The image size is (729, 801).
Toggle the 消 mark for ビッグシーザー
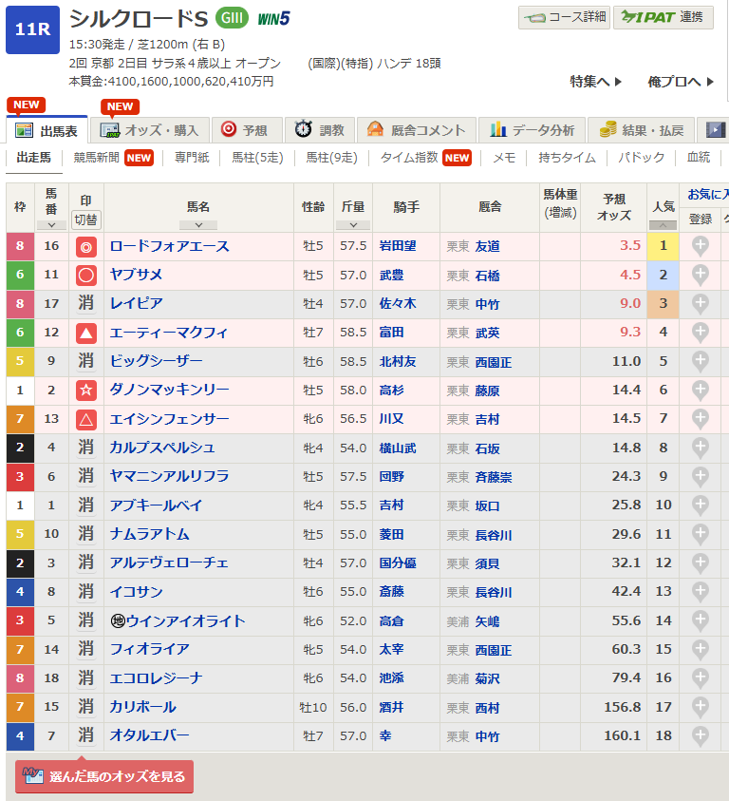coord(85,361)
